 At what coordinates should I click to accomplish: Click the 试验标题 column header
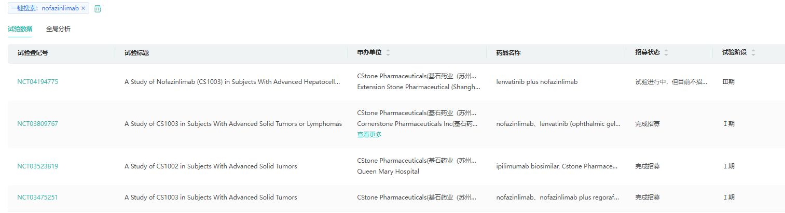click(x=137, y=53)
